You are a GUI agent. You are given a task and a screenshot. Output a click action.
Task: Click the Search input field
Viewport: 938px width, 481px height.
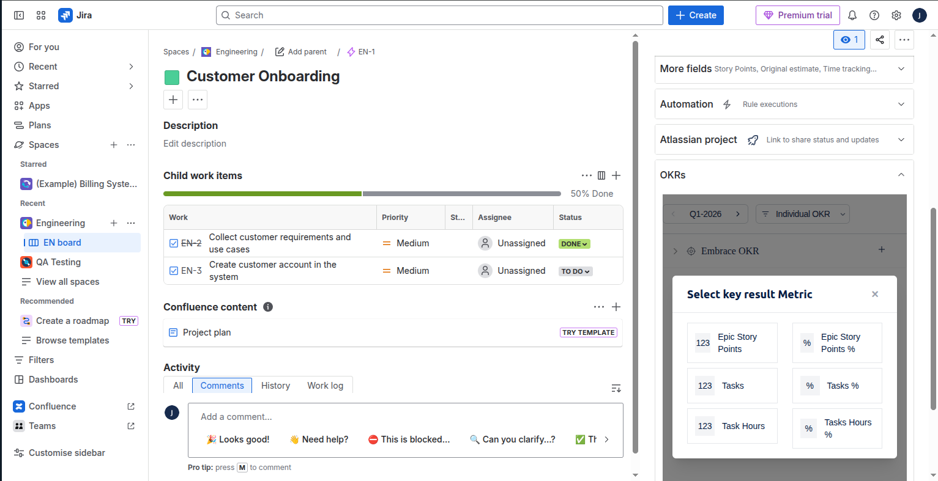(x=439, y=15)
